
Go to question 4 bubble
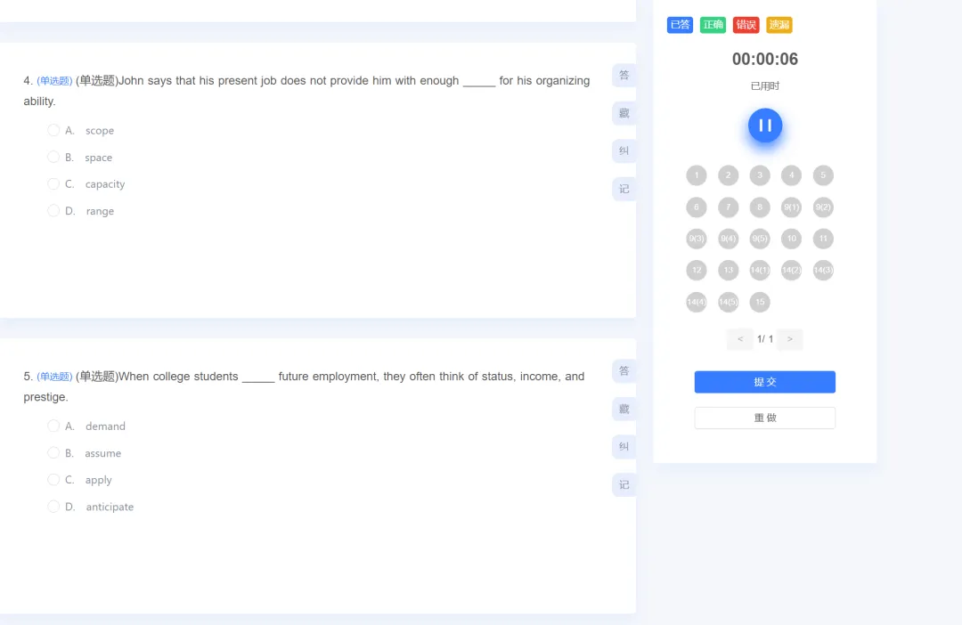[792, 175]
